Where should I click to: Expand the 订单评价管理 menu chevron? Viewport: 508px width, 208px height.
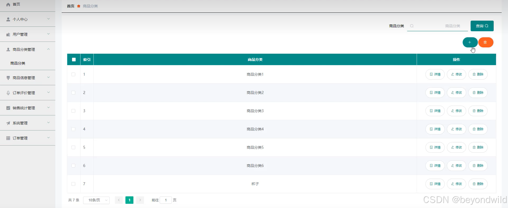(x=48, y=92)
